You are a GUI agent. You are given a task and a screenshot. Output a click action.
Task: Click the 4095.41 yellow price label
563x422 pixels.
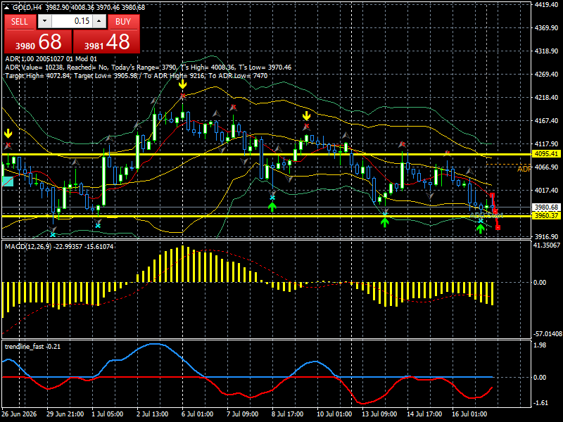(x=546, y=154)
